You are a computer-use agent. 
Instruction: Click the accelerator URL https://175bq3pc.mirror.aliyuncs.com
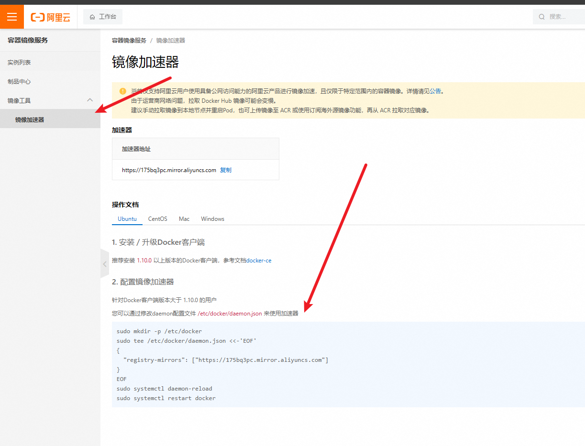click(169, 170)
